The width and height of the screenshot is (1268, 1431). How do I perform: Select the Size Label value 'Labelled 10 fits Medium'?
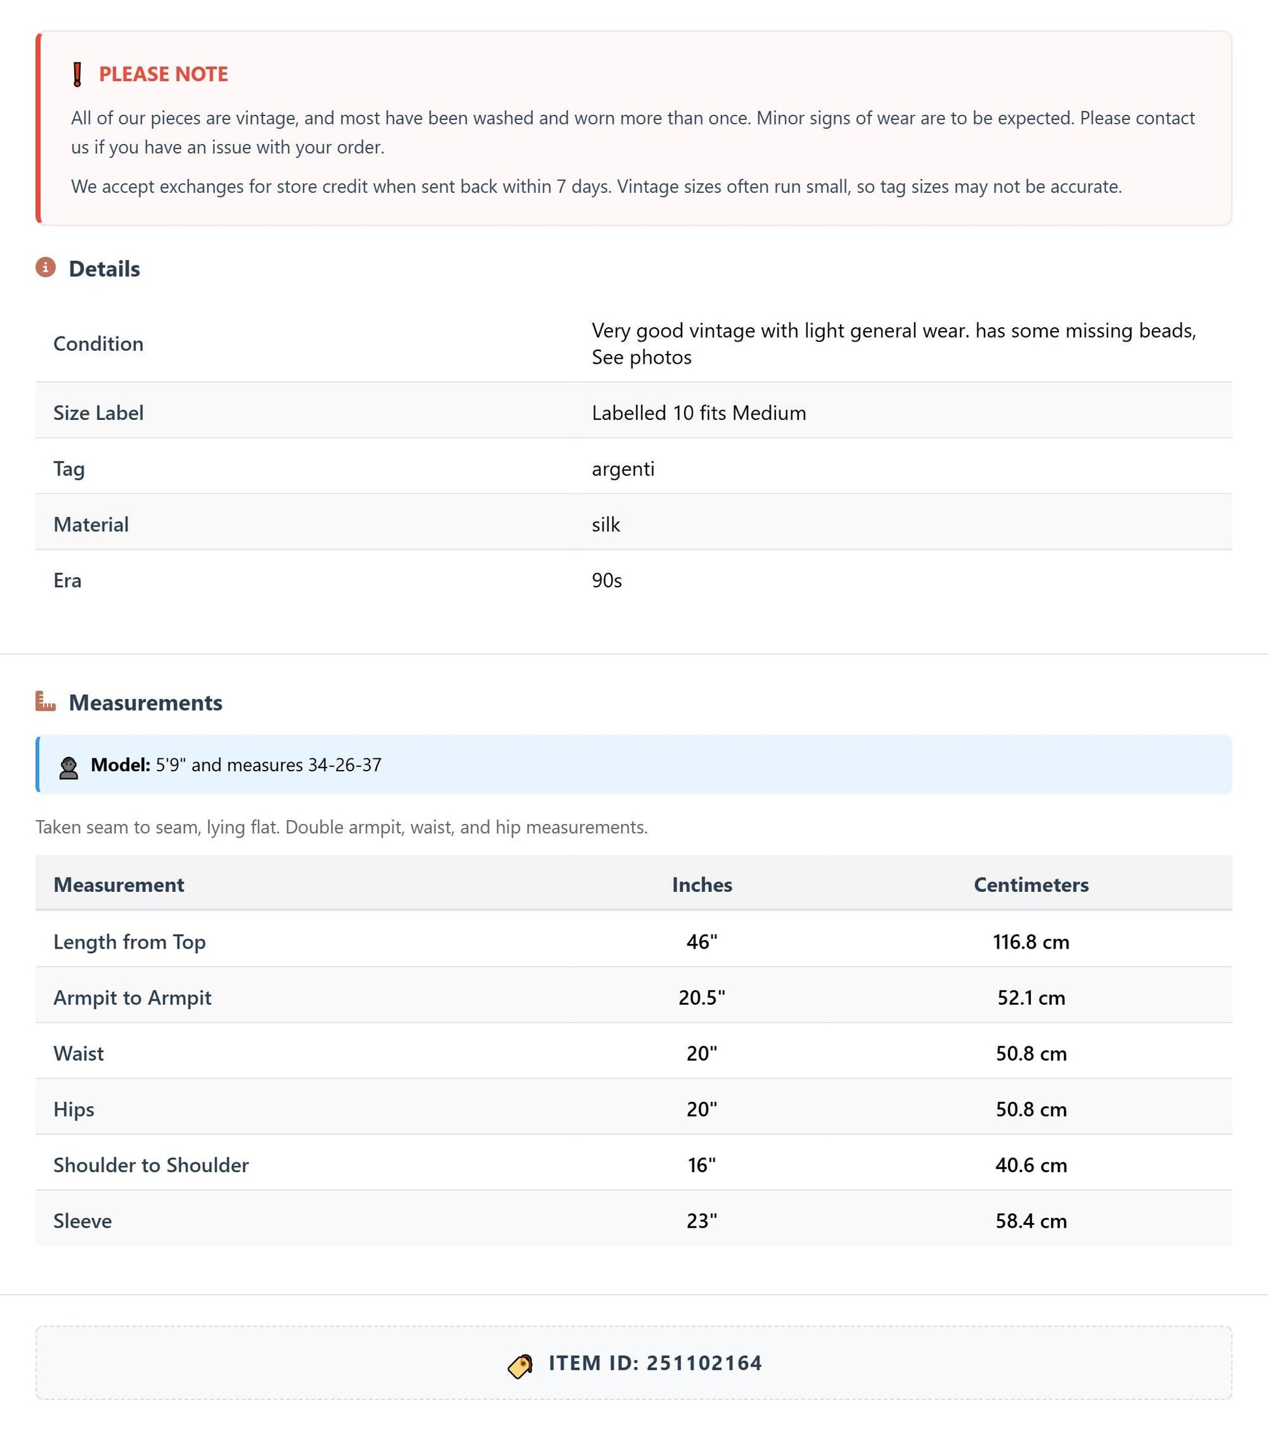click(x=699, y=413)
